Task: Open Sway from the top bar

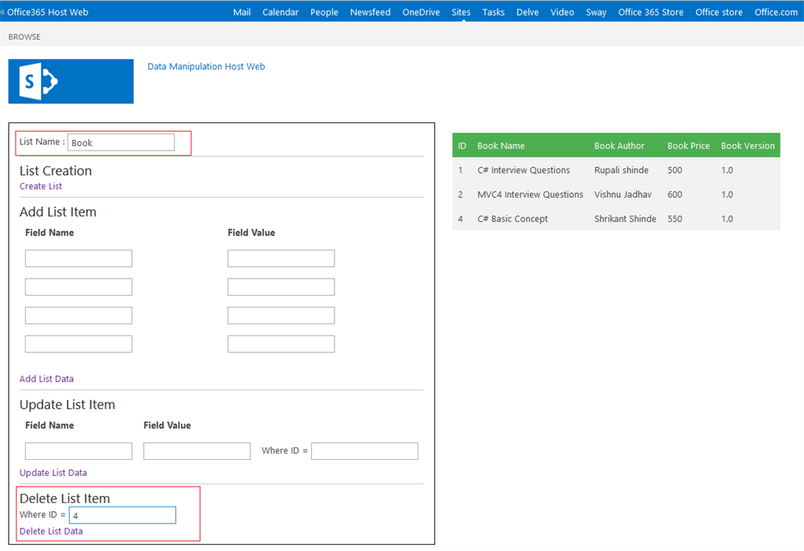Action: (596, 12)
